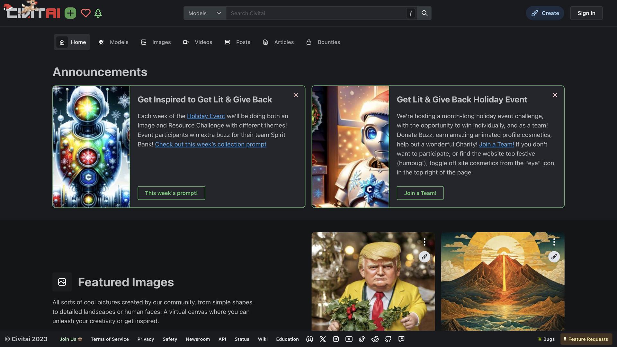Screen dimensions: 617x347
Task: Click the green plus icon beside logo
Action: [x=70, y=13]
